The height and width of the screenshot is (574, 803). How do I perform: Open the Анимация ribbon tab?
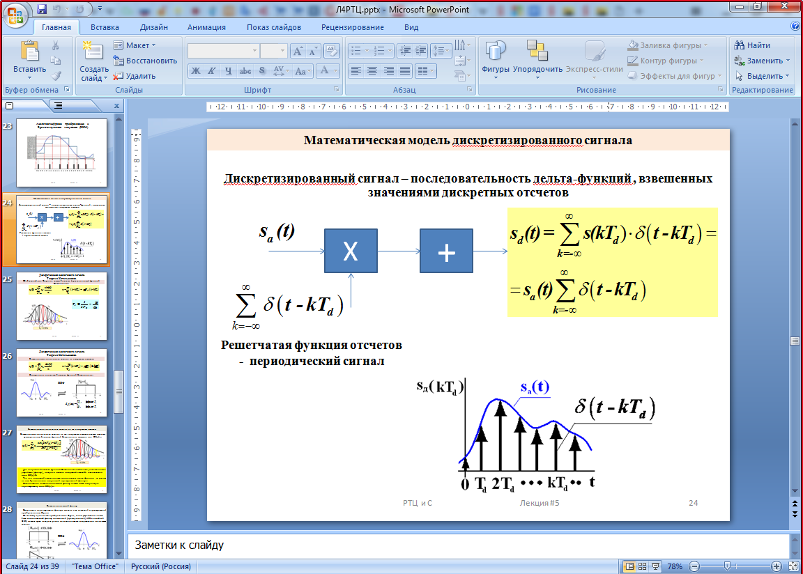(206, 27)
